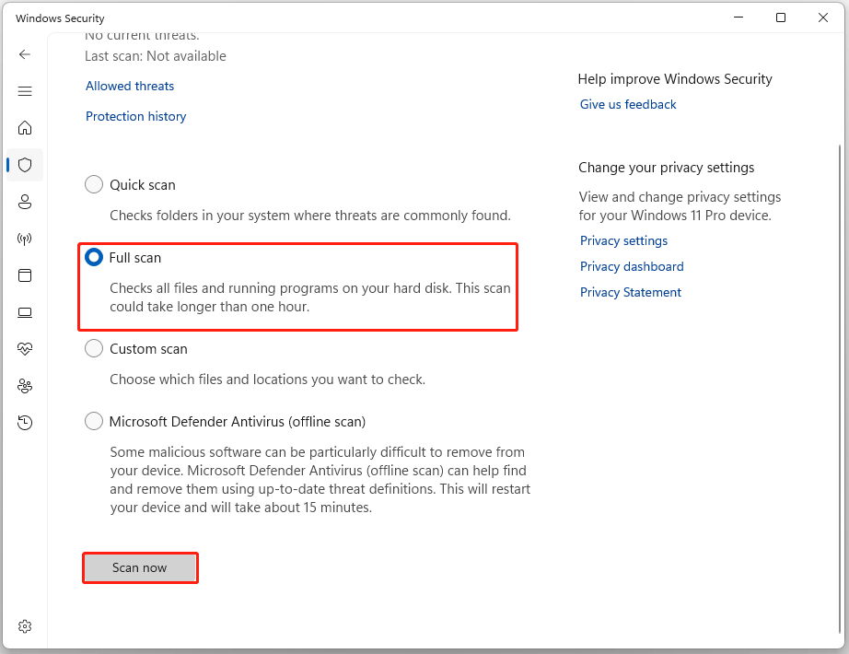This screenshot has width=849, height=654.
Task: Maximize the Windows Security window
Action: (x=781, y=18)
